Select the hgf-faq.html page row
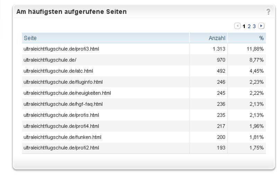Screen dimensions: 277x177 (63, 104)
